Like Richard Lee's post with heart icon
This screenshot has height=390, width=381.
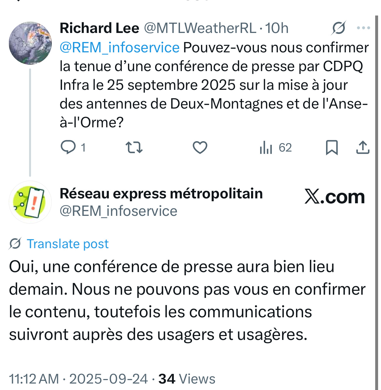pyautogui.click(x=200, y=148)
